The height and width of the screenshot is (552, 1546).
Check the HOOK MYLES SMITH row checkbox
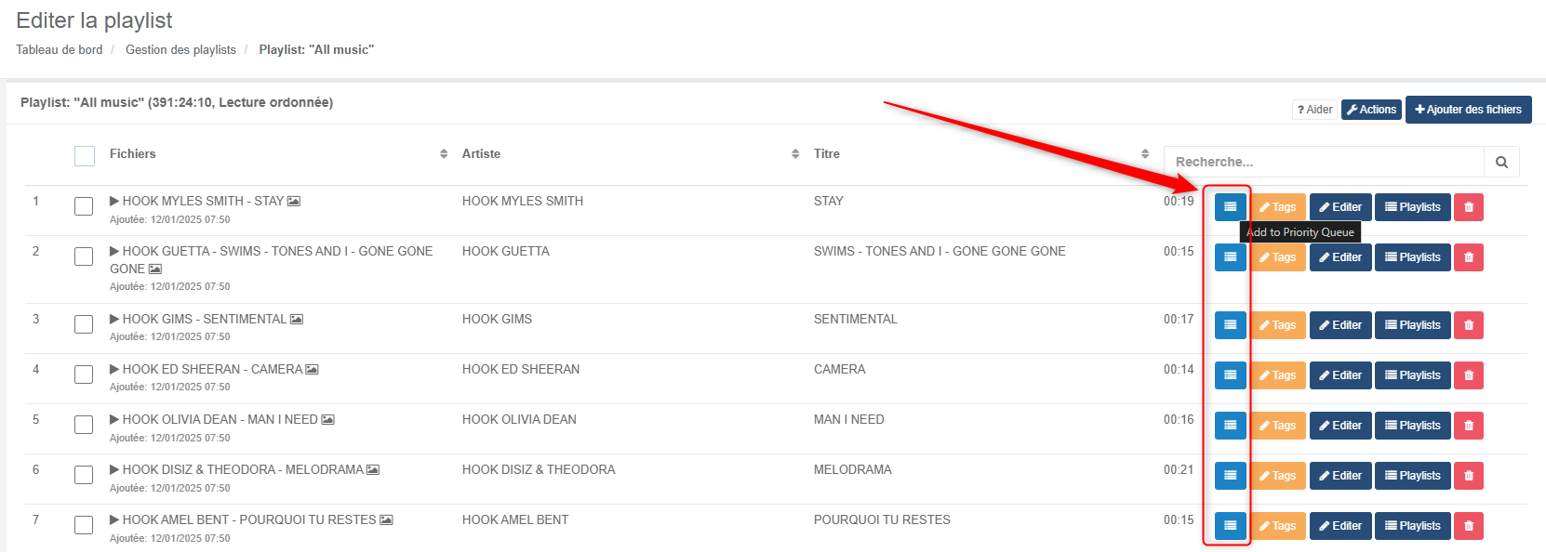pos(84,206)
